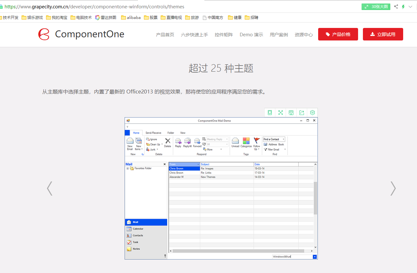Go to next carousel slide
This screenshot has height=273, width=417.
click(x=393, y=189)
